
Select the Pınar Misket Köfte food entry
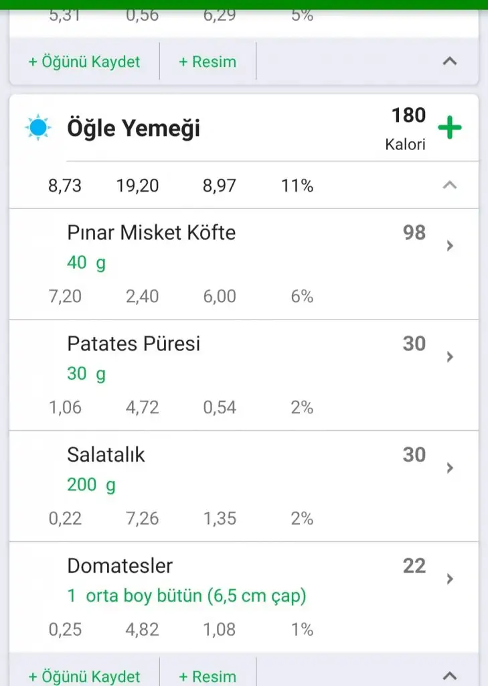pyautogui.click(x=151, y=233)
